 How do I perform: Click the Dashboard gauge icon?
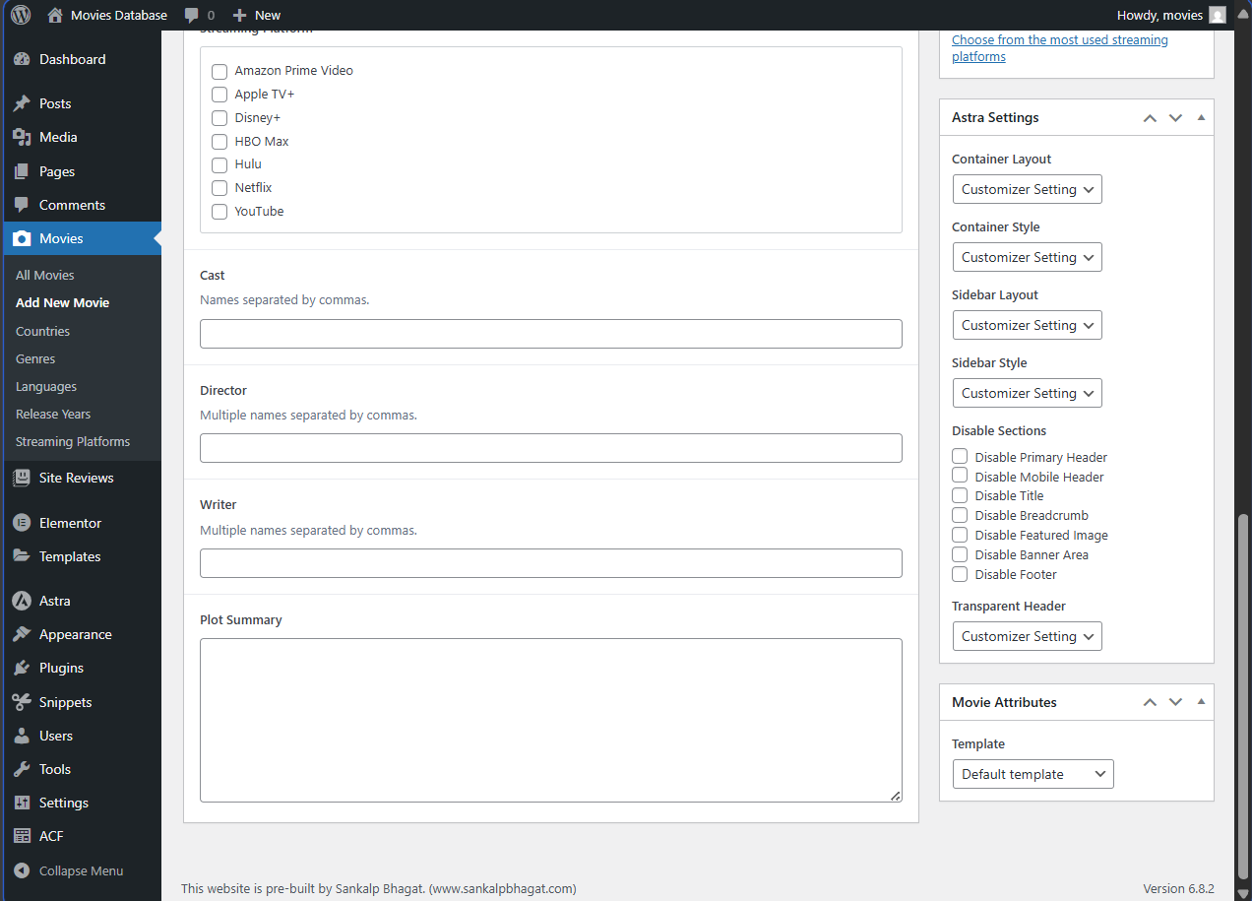coord(22,59)
